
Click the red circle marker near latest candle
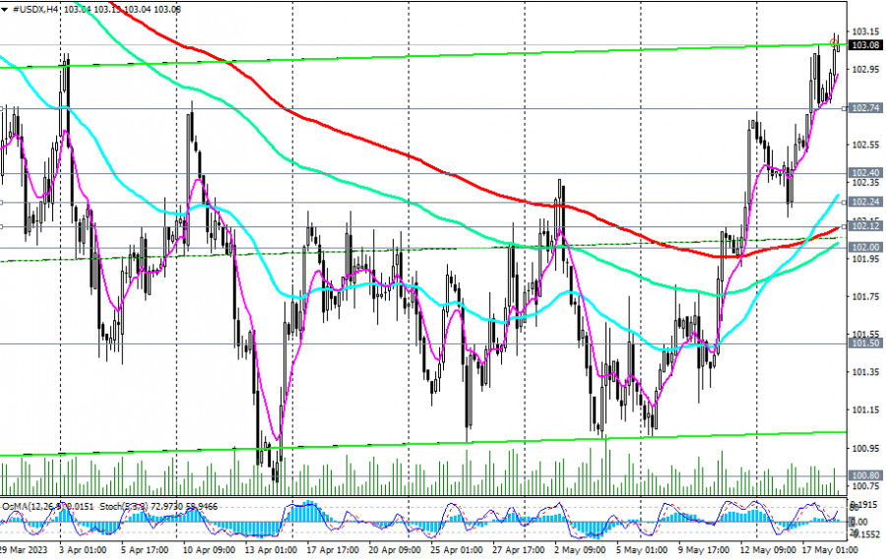coord(833,43)
